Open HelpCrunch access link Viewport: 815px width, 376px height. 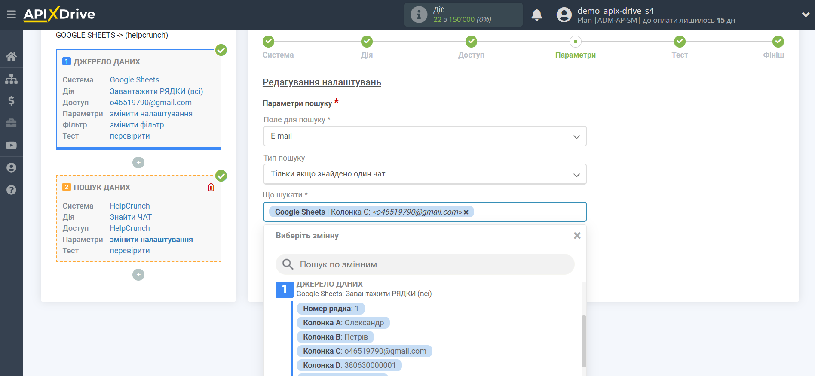click(130, 228)
